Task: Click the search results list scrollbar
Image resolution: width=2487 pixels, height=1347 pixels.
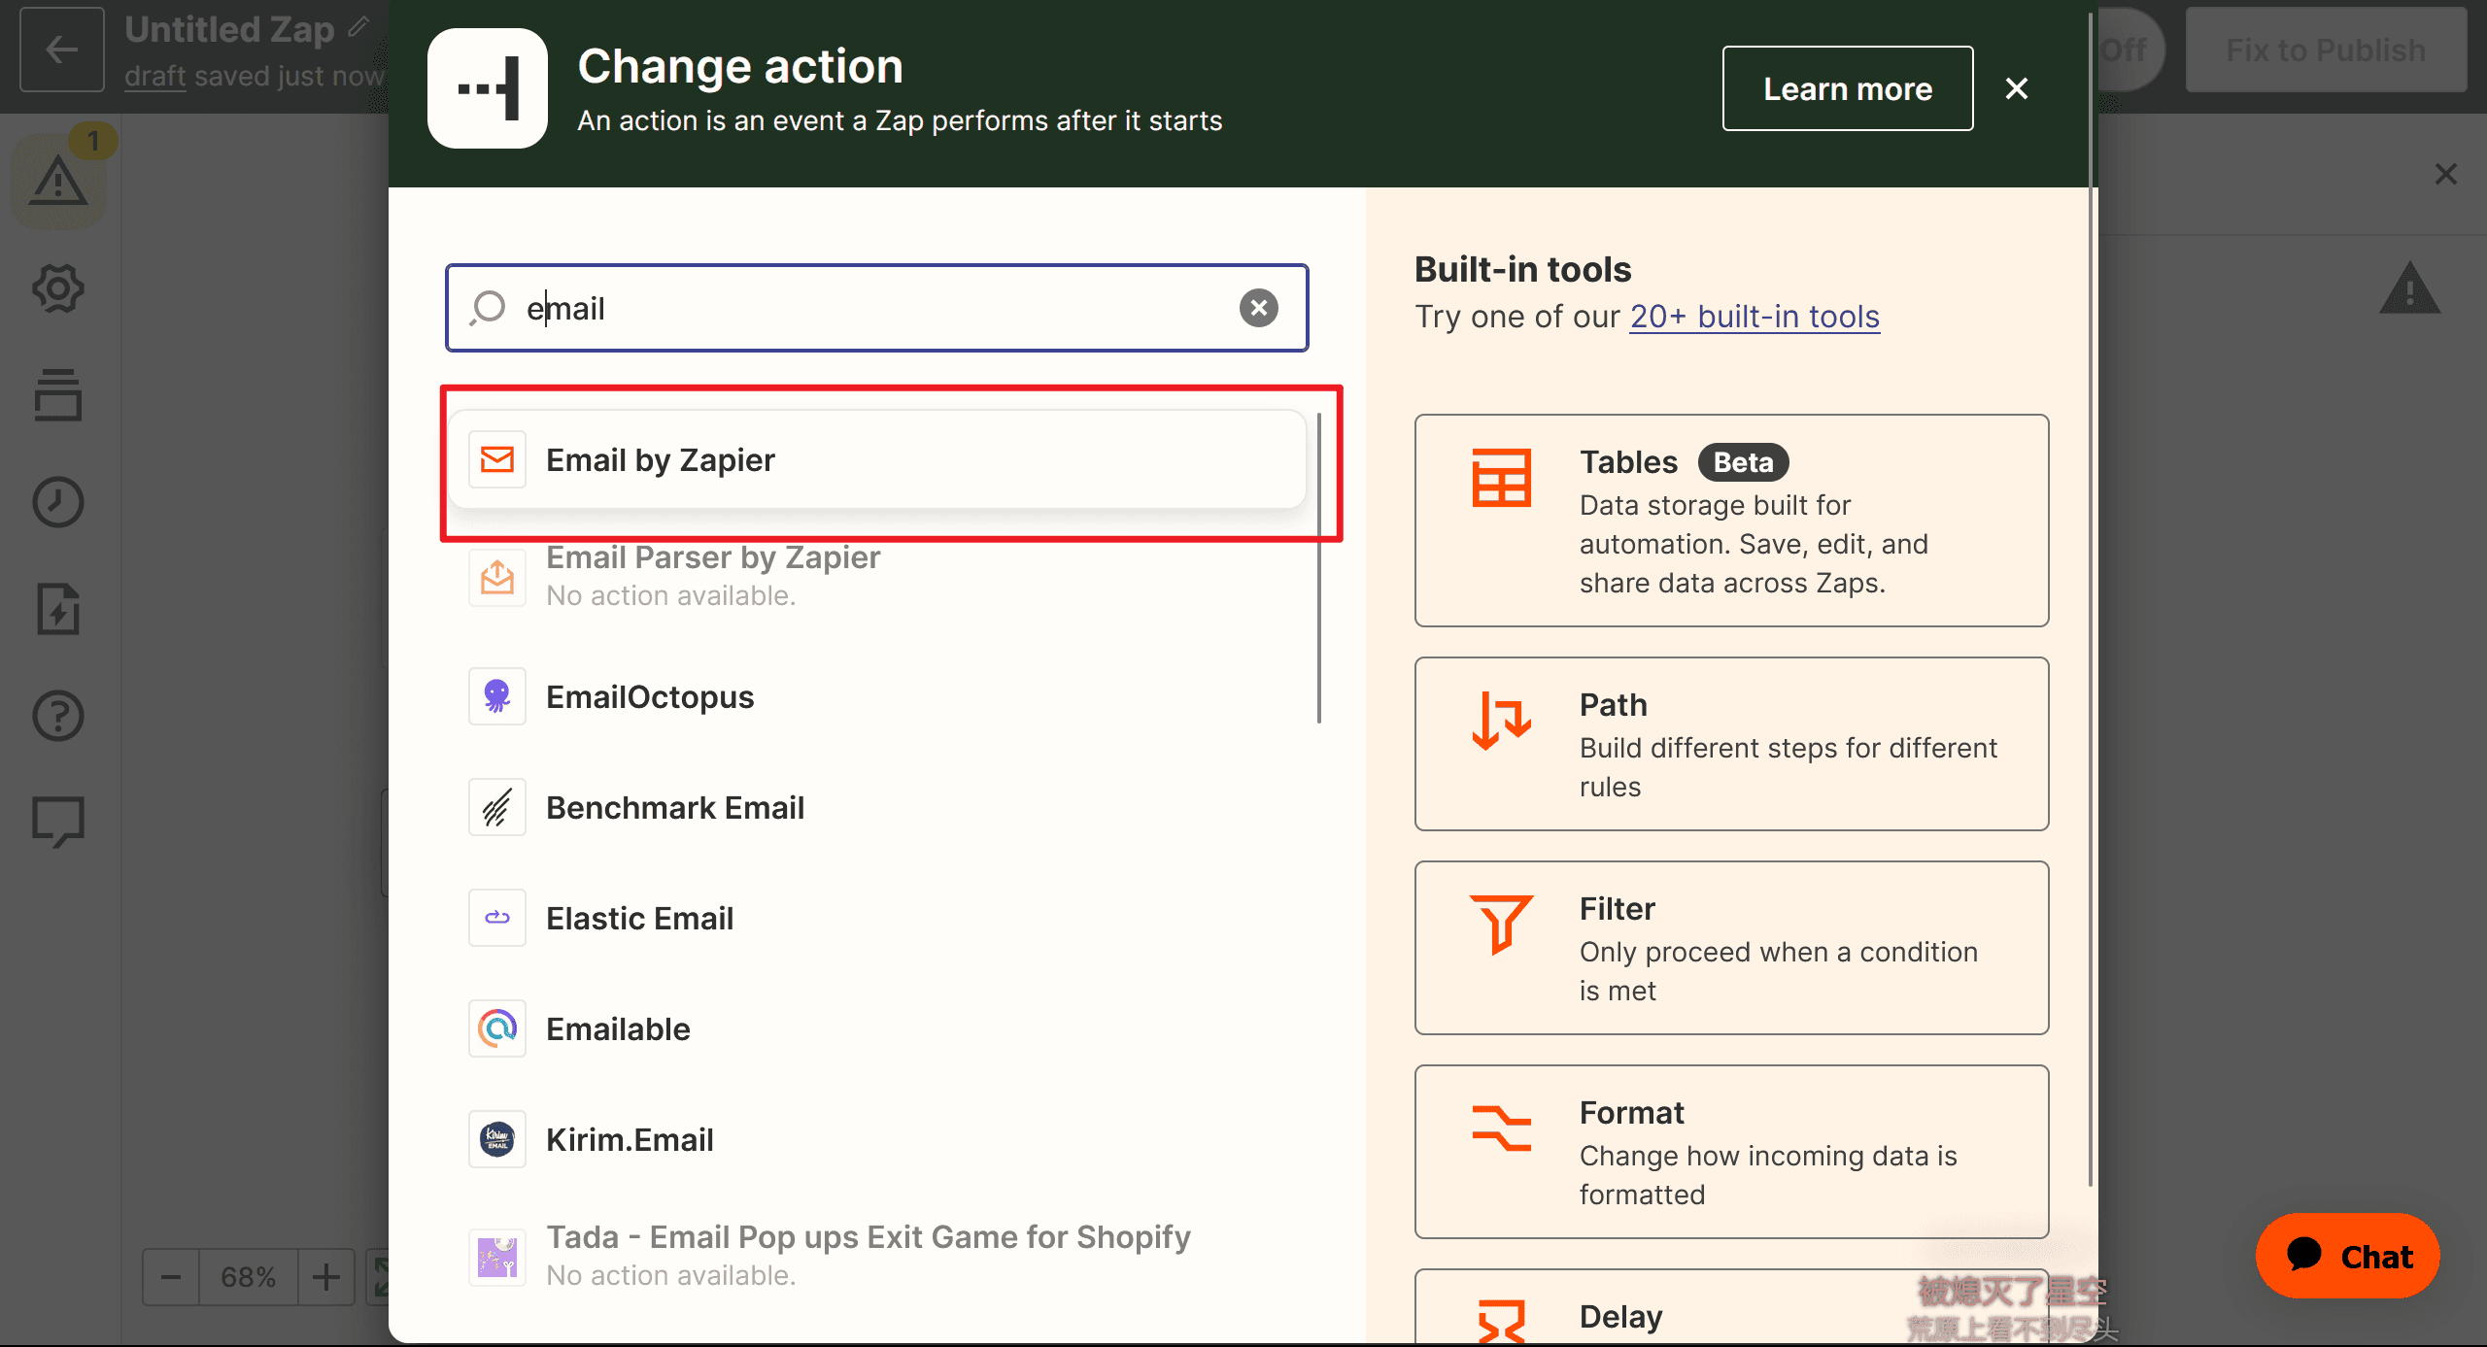Action: [x=1318, y=568]
